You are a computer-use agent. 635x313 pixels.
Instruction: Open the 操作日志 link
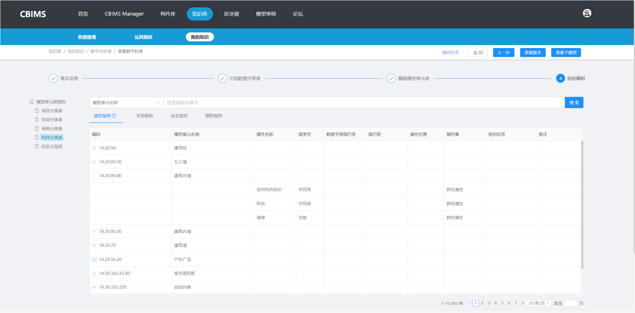[450, 53]
